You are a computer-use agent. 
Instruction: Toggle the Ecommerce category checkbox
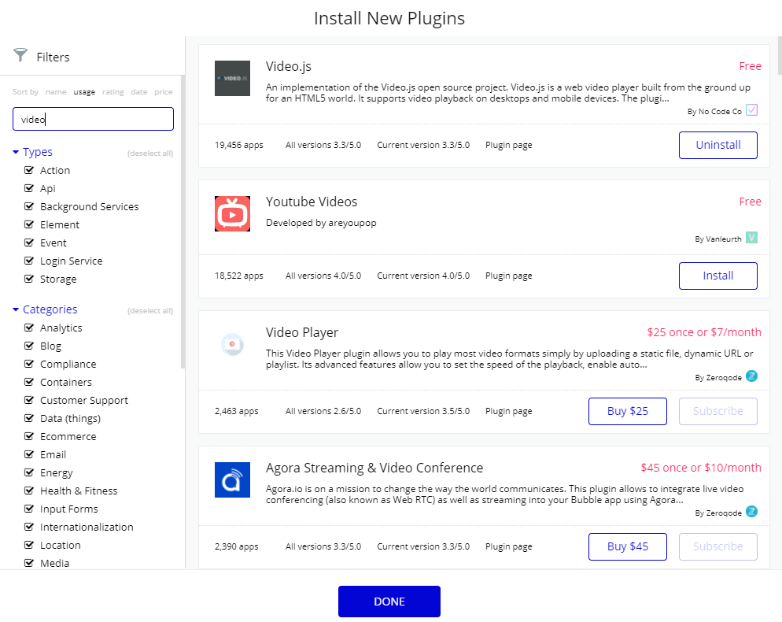pos(29,436)
